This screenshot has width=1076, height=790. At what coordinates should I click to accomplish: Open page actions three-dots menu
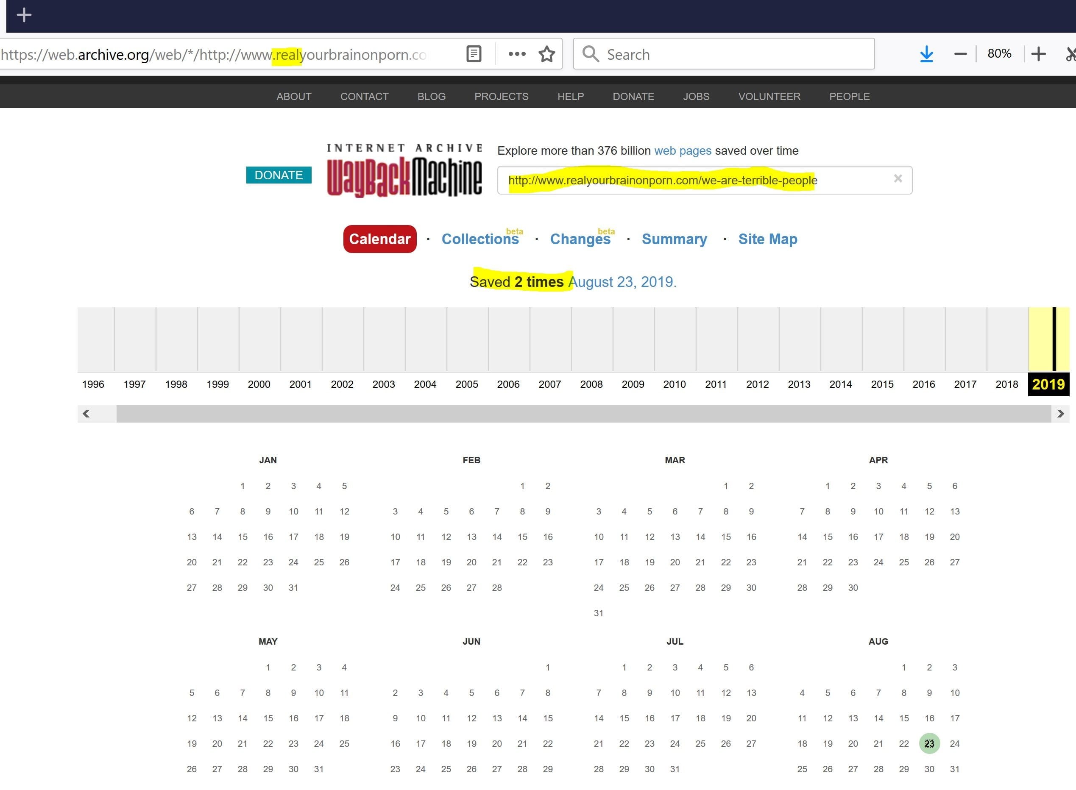click(516, 54)
